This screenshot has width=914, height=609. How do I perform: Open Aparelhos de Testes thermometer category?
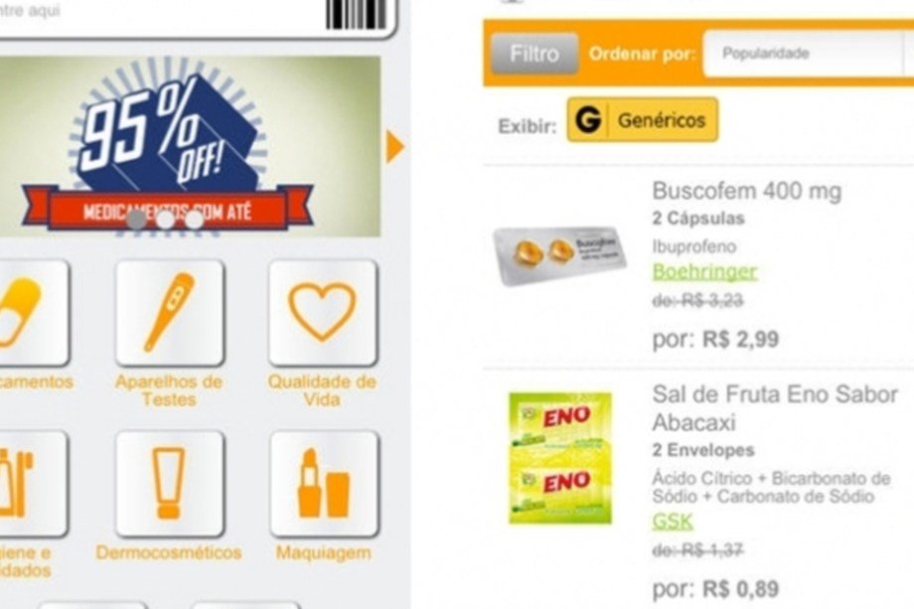pos(170,313)
